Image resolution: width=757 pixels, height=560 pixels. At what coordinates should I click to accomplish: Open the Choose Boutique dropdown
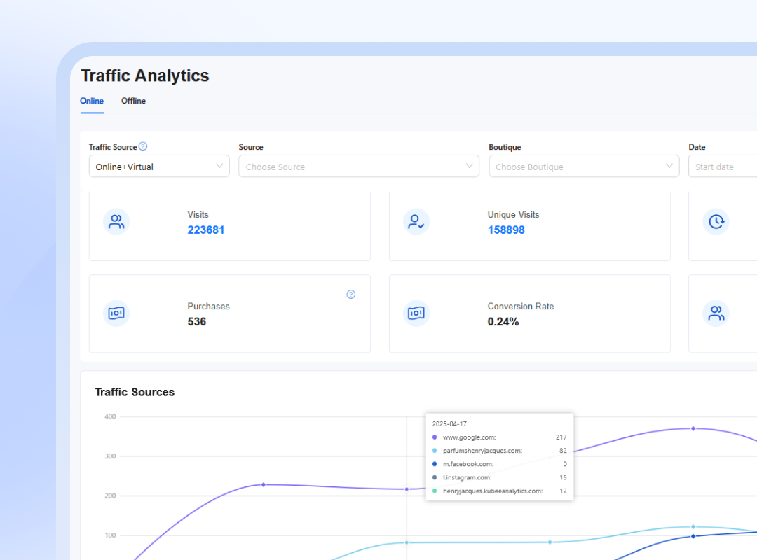(584, 167)
